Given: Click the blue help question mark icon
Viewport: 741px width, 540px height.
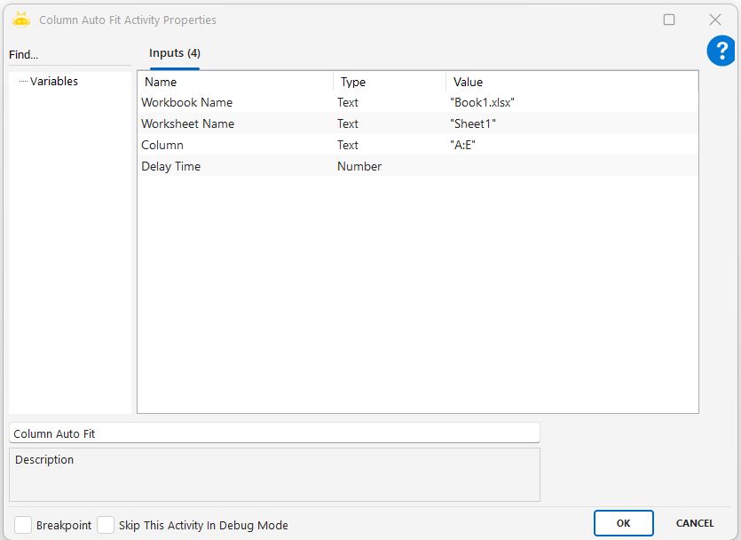Looking at the screenshot, I should click(721, 52).
